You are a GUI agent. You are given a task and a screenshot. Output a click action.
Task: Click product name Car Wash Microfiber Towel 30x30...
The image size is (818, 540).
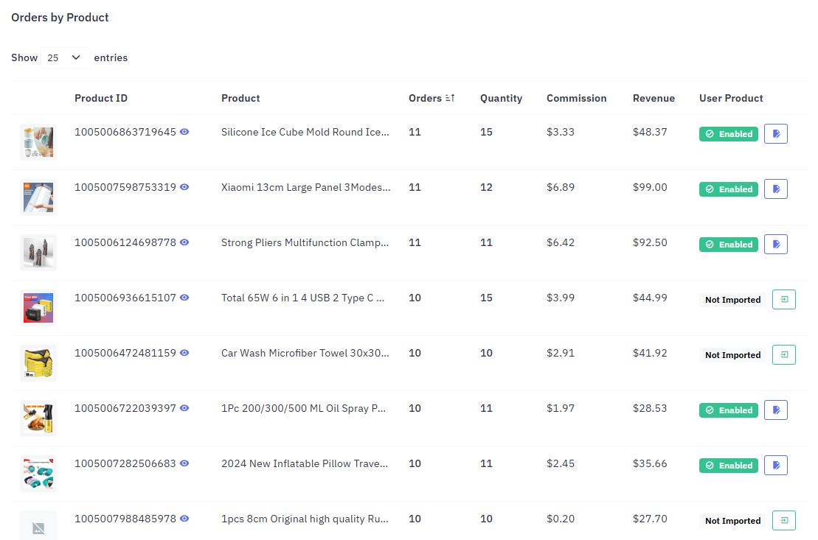coord(305,353)
